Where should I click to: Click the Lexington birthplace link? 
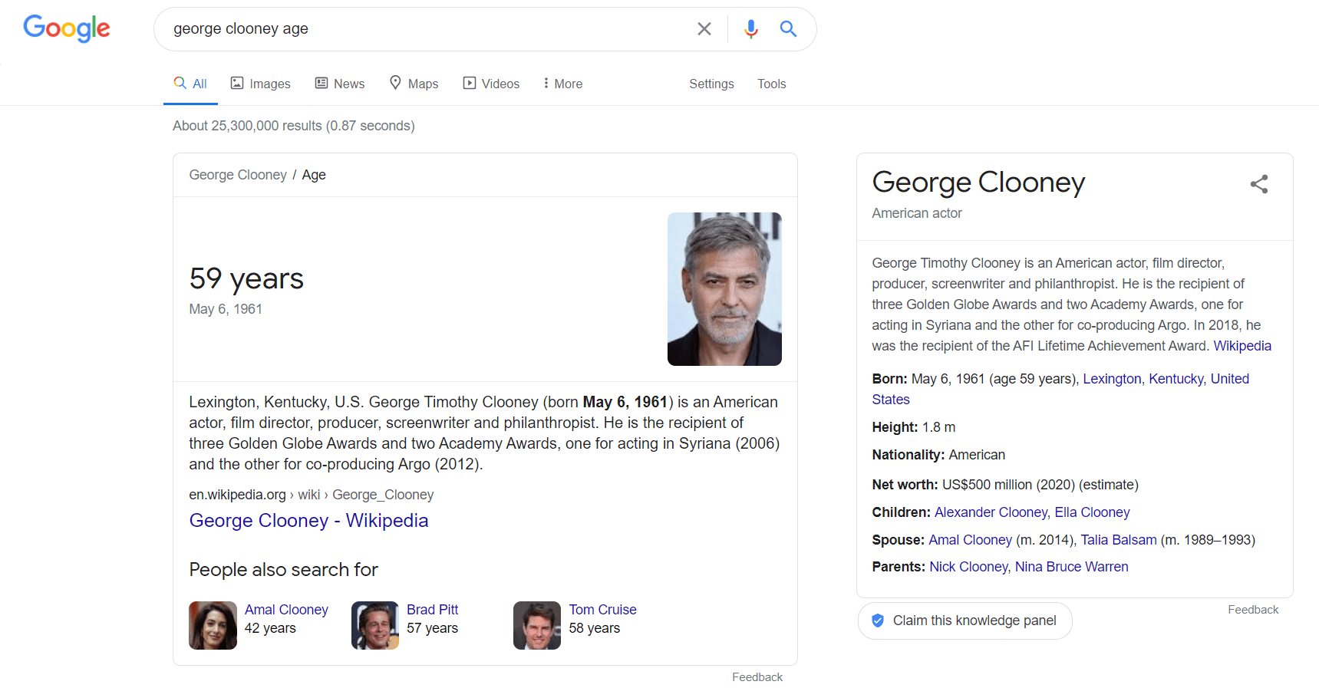(1112, 379)
